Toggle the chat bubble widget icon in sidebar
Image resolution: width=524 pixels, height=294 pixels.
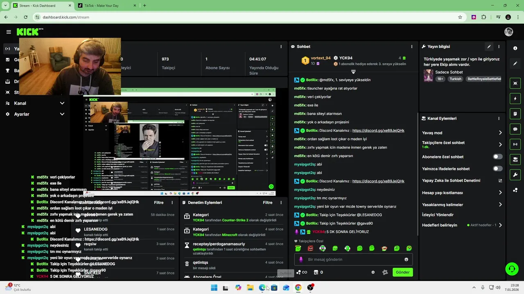coord(515,129)
